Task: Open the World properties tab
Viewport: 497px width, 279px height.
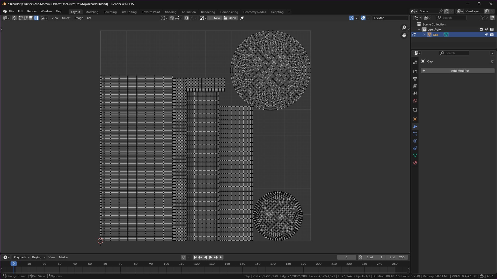Action: (415, 101)
